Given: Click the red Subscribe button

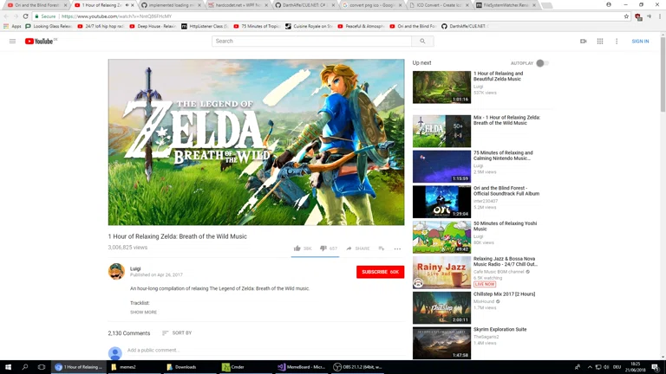Looking at the screenshot, I should click(x=380, y=272).
